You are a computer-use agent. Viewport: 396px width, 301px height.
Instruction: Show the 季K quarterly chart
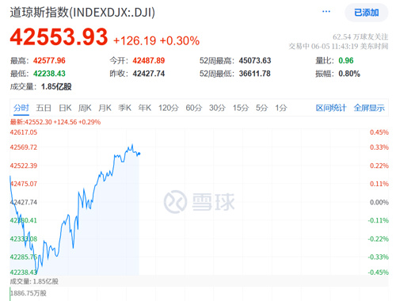[124, 108]
